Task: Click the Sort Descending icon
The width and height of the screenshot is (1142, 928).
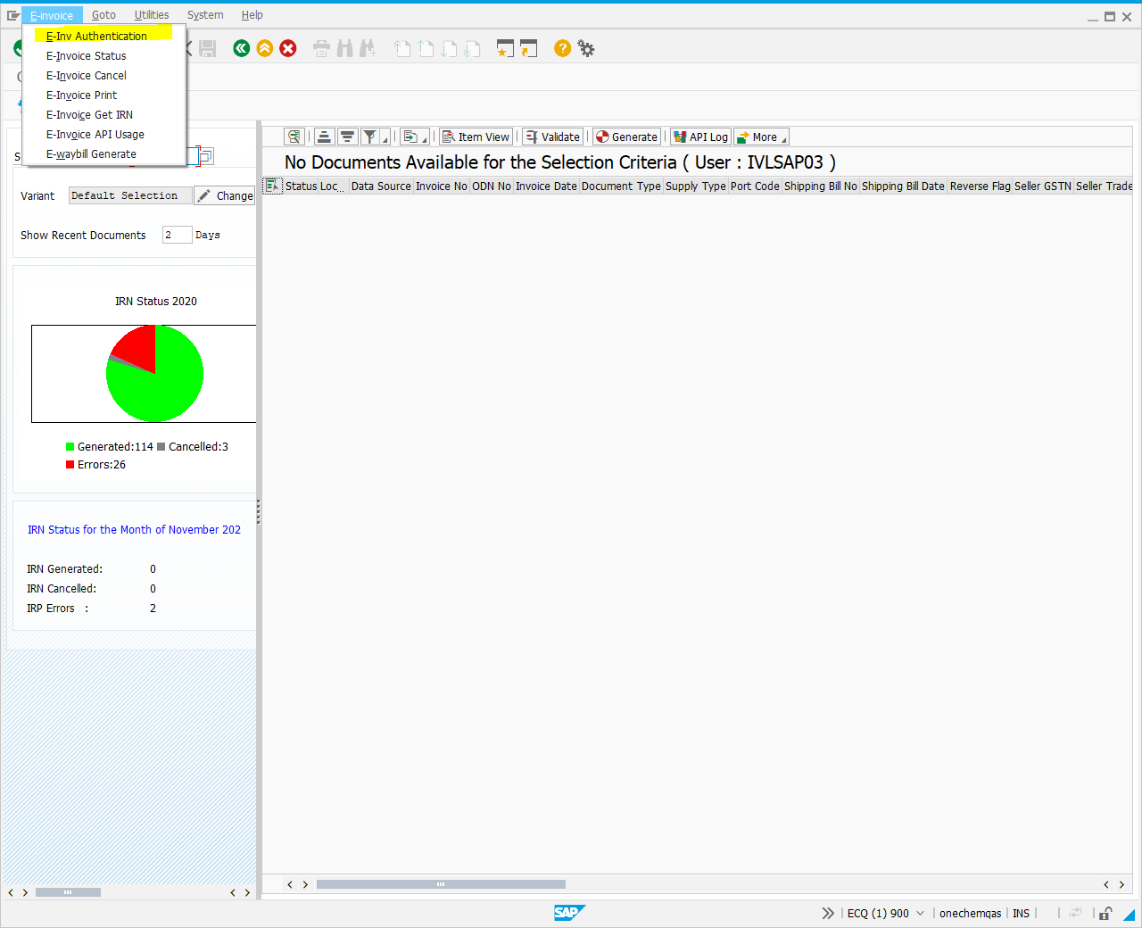Action: (347, 137)
